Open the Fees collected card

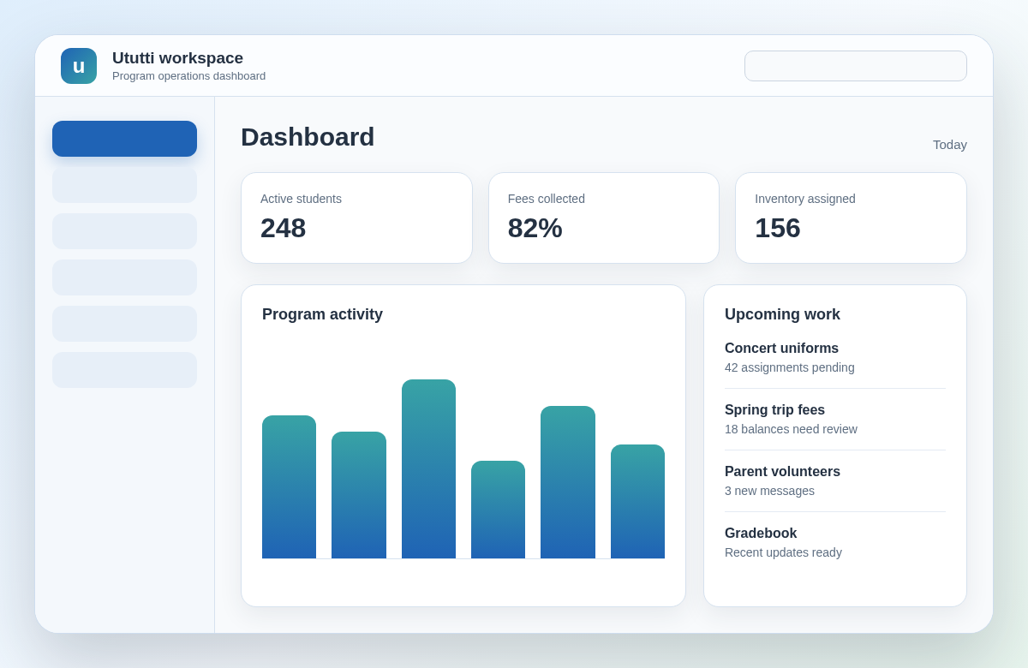pyautogui.click(x=604, y=218)
